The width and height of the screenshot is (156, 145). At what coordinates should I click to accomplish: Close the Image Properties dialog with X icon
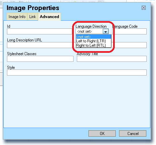pyautogui.click(x=144, y=8)
